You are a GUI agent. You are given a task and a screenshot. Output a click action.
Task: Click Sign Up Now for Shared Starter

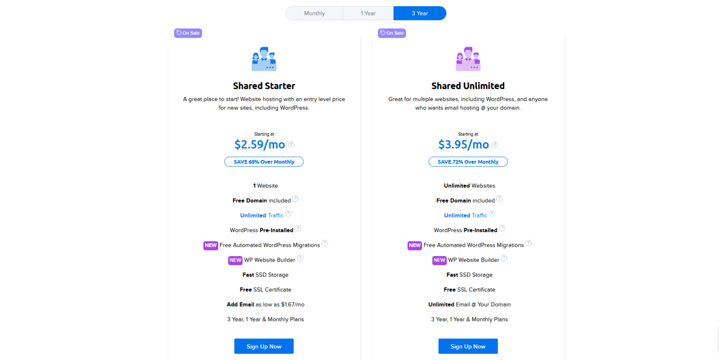click(264, 346)
